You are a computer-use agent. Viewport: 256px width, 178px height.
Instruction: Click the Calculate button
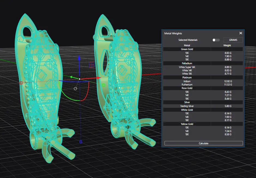point(204,143)
